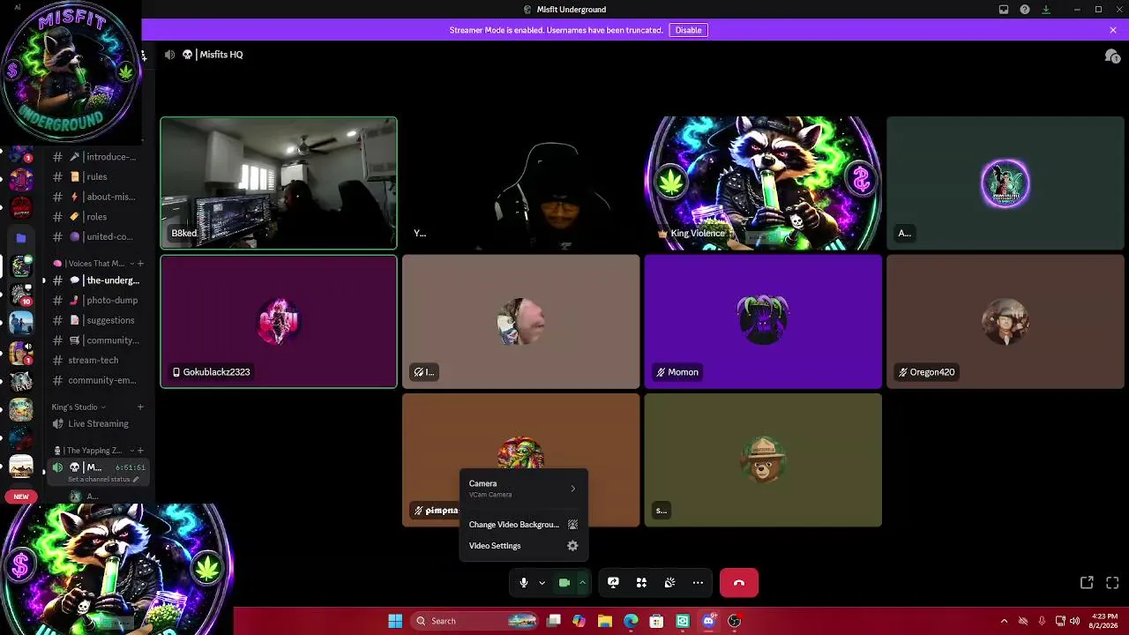Image resolution: width=1129 pixels, height=635 pixels.
Task: Open the server folder icon in sidebar
Action: (21, 238)
